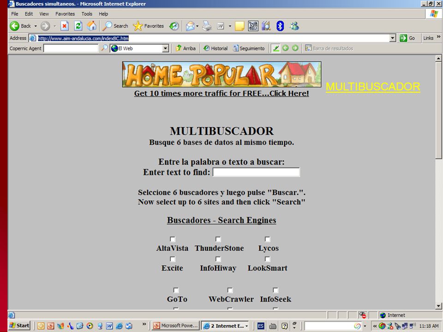Expand quick launch overflow chevron

coord(144,324)
